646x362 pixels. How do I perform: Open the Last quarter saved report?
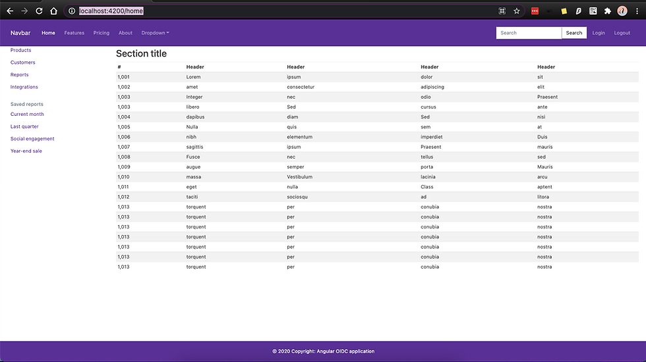coord(24,126)
